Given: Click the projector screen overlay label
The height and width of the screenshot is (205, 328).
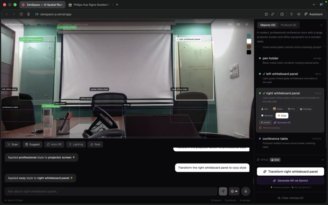Looking at the screenshot, I should [x=67, y=27].
